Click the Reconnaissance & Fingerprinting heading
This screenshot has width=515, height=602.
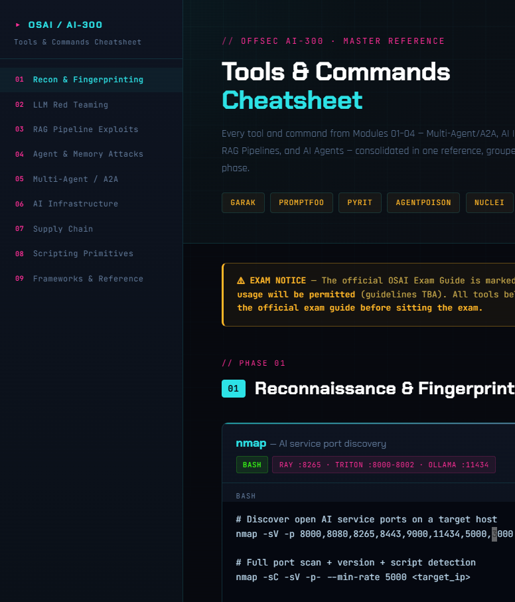click(384, 388)
